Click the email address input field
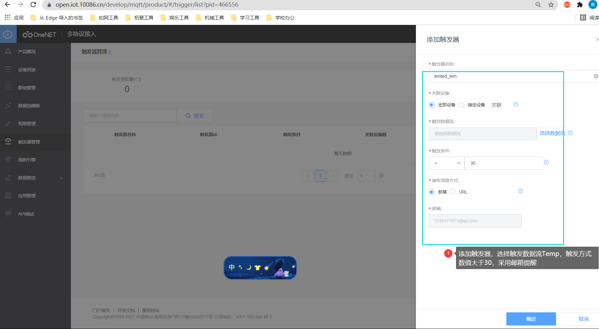The width and height of the screenshot is (599, 329). pyautogui.click(x=475, y=221)
